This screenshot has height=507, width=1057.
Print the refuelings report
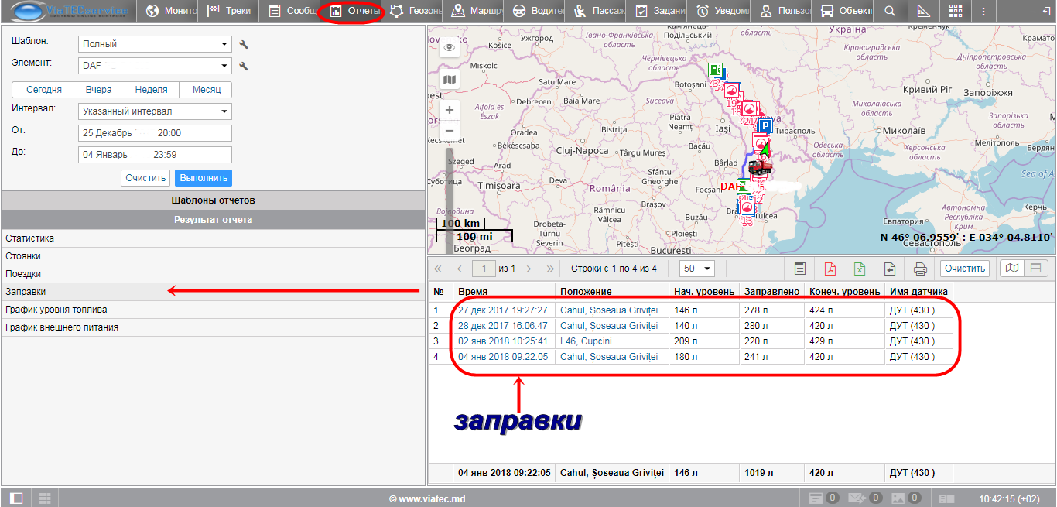(920, 269)
